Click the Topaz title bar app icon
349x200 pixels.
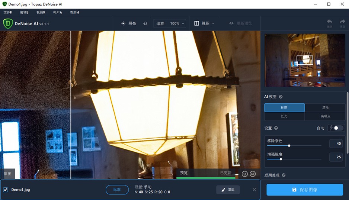click(4, 4)
